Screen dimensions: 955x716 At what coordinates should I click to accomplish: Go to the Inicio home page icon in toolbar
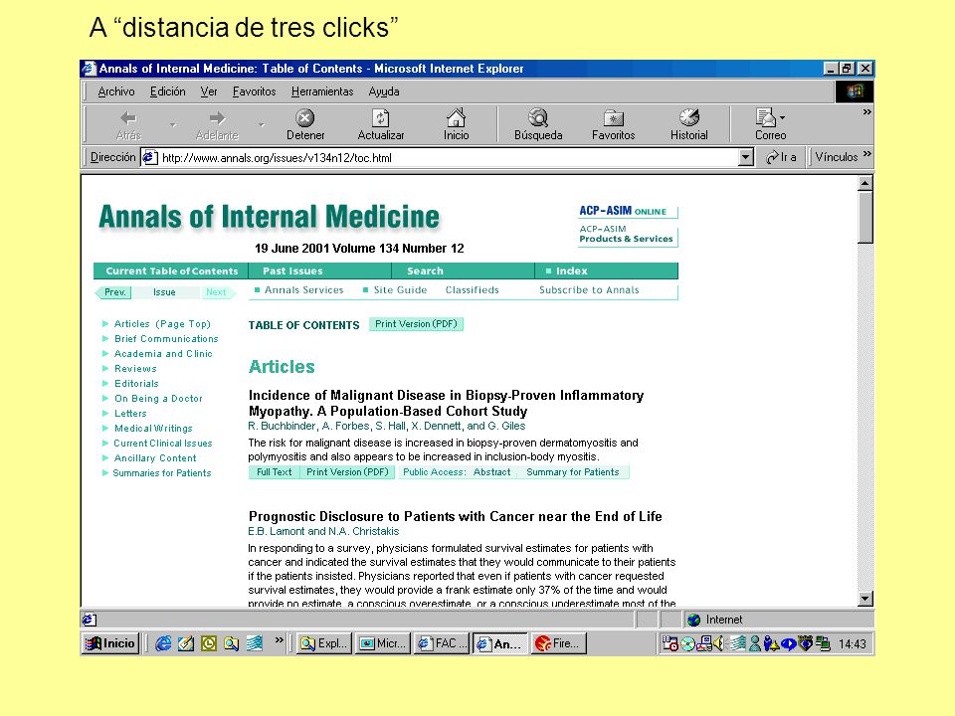click(x=456, y=125)
